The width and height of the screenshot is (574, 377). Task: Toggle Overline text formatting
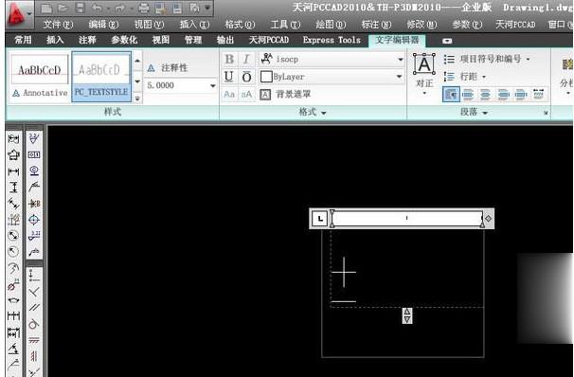point(246,77)
